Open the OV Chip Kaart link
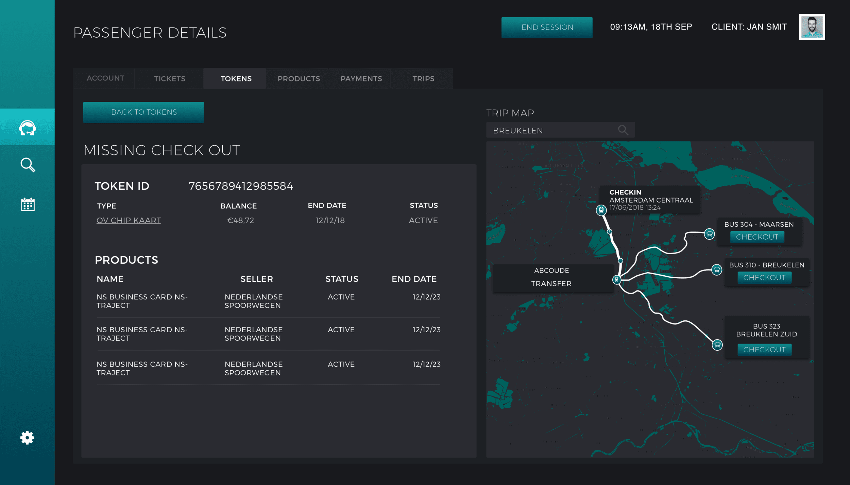The height and width of the screenshot is (485, 850). 129,221
